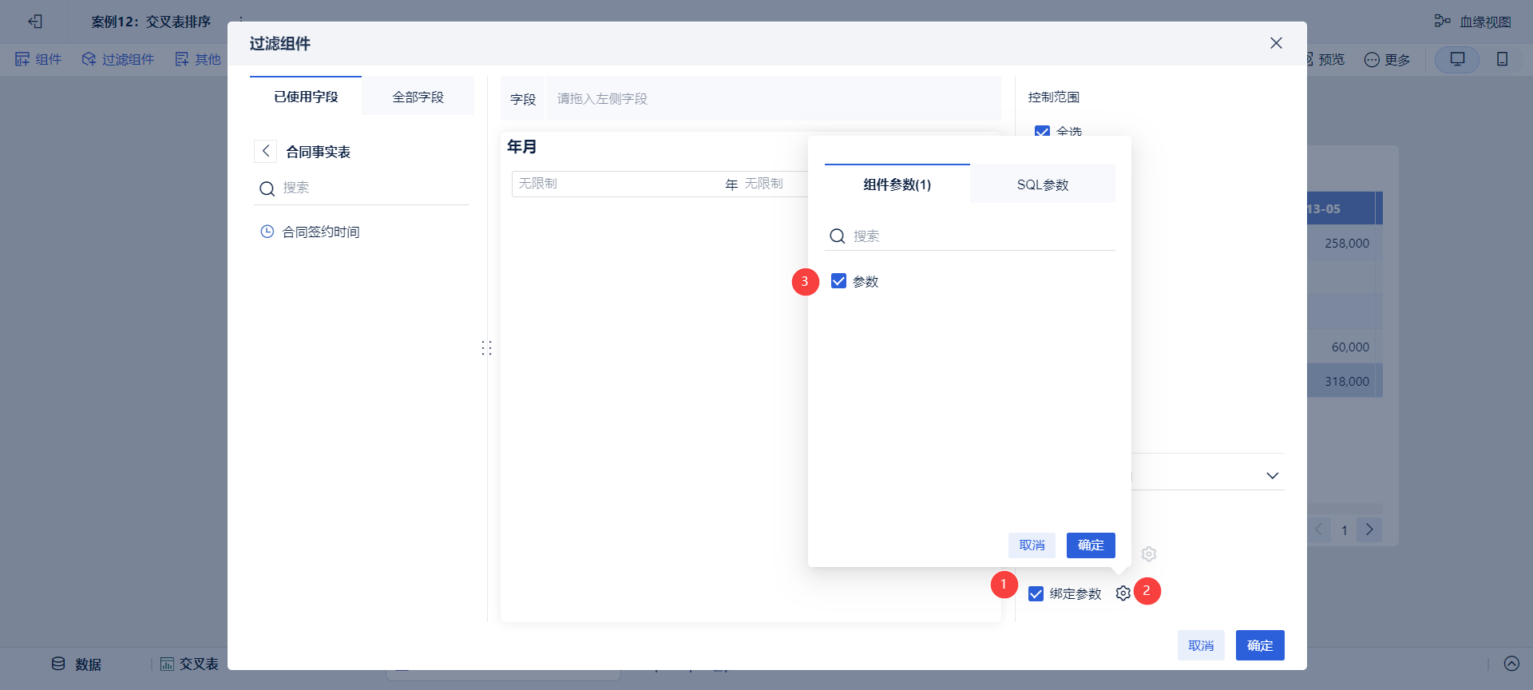This screenshot has width=1533, height=690.
Task: Click 确定 at the dialog bottom
Action: pos(1260,645)
